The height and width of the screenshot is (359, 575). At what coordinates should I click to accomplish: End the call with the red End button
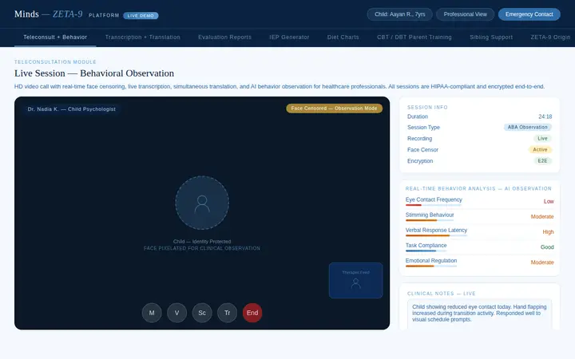[252, 313]
